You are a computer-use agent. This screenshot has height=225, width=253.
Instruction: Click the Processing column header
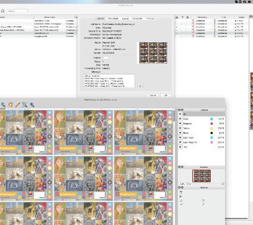202,17
